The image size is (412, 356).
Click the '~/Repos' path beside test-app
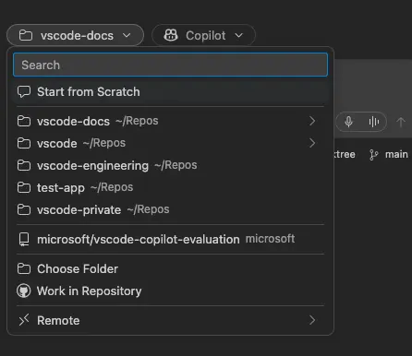coord(112,187)
